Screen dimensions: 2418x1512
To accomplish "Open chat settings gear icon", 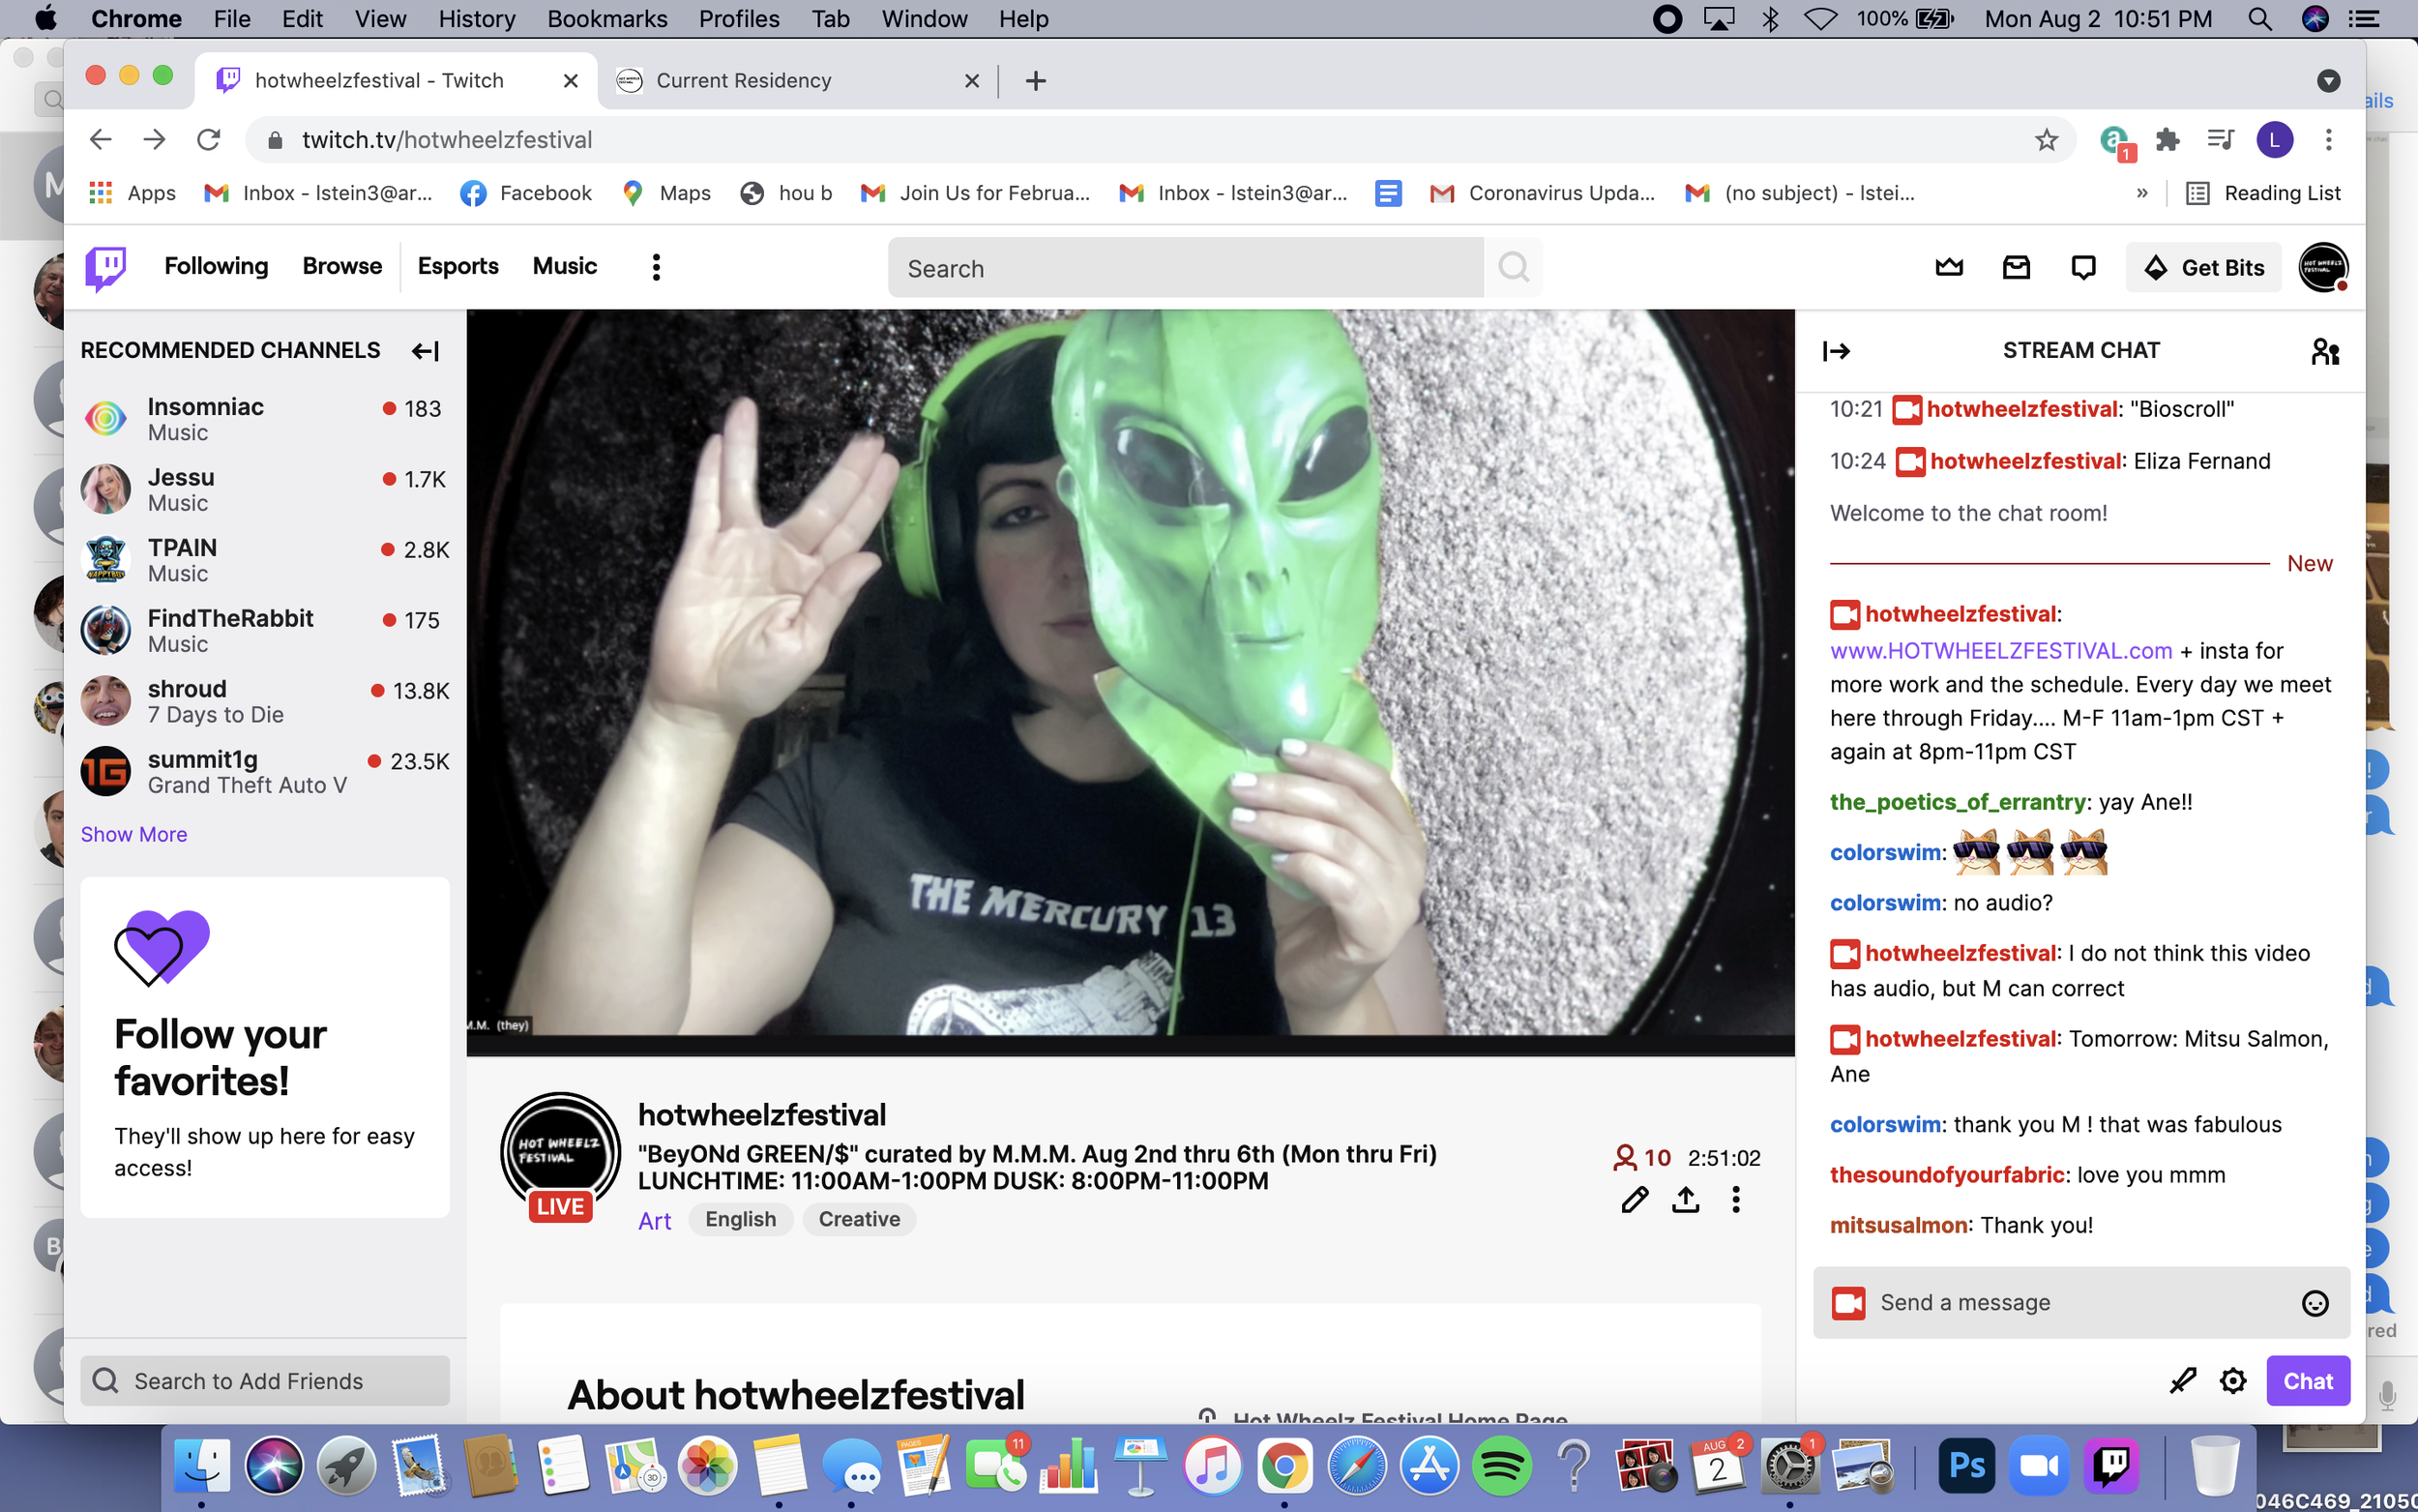I will [2233, 1381].
